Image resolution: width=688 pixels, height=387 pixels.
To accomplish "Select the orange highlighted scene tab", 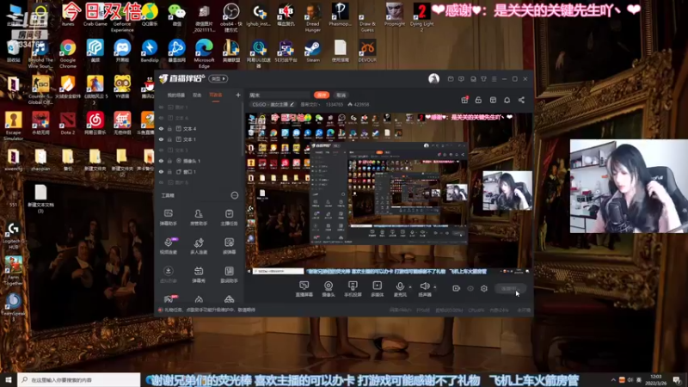I will (216, 95).
